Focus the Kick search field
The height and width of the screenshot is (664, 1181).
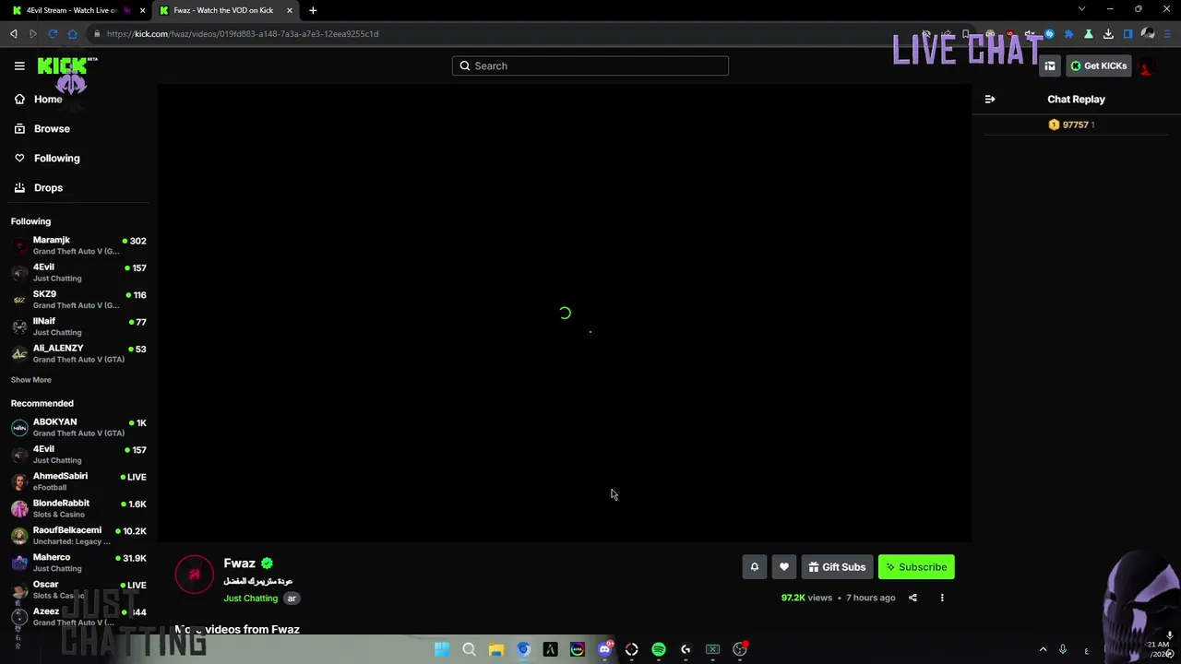590,65
